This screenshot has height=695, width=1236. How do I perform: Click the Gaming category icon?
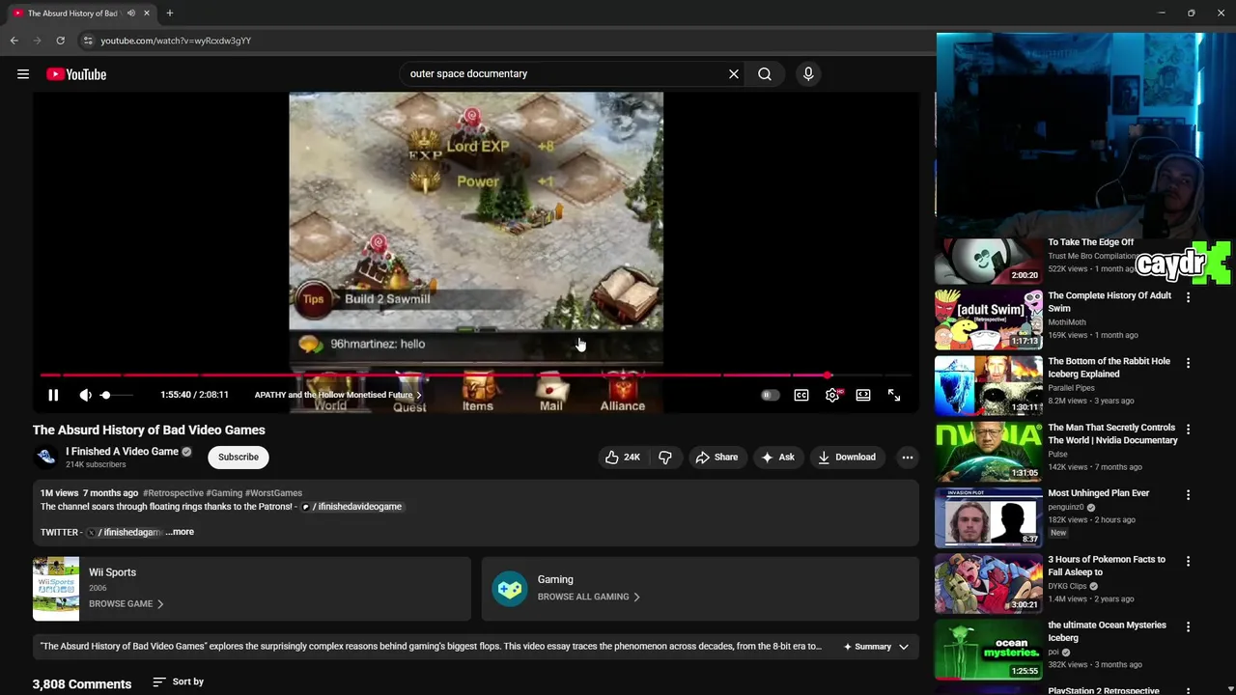point(510,589)
